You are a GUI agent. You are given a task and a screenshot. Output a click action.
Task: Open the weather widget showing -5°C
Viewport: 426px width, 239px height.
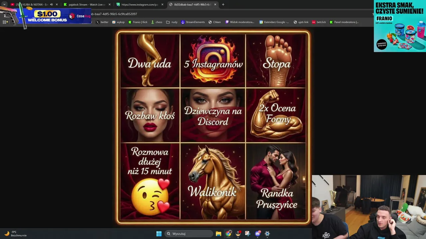point(15,234)
